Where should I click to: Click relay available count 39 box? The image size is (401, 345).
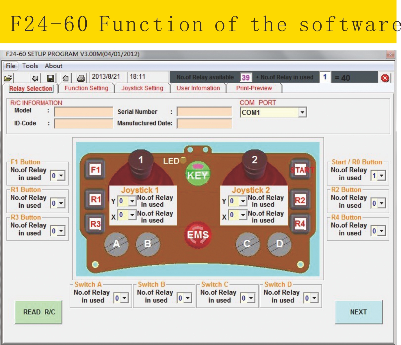(246, 77)
